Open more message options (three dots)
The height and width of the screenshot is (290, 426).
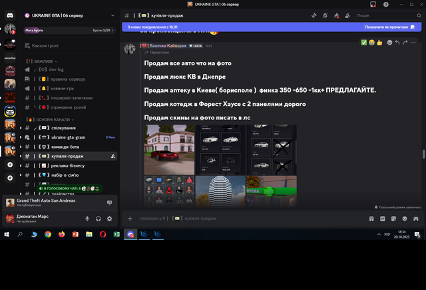click(x=413, y=43)
